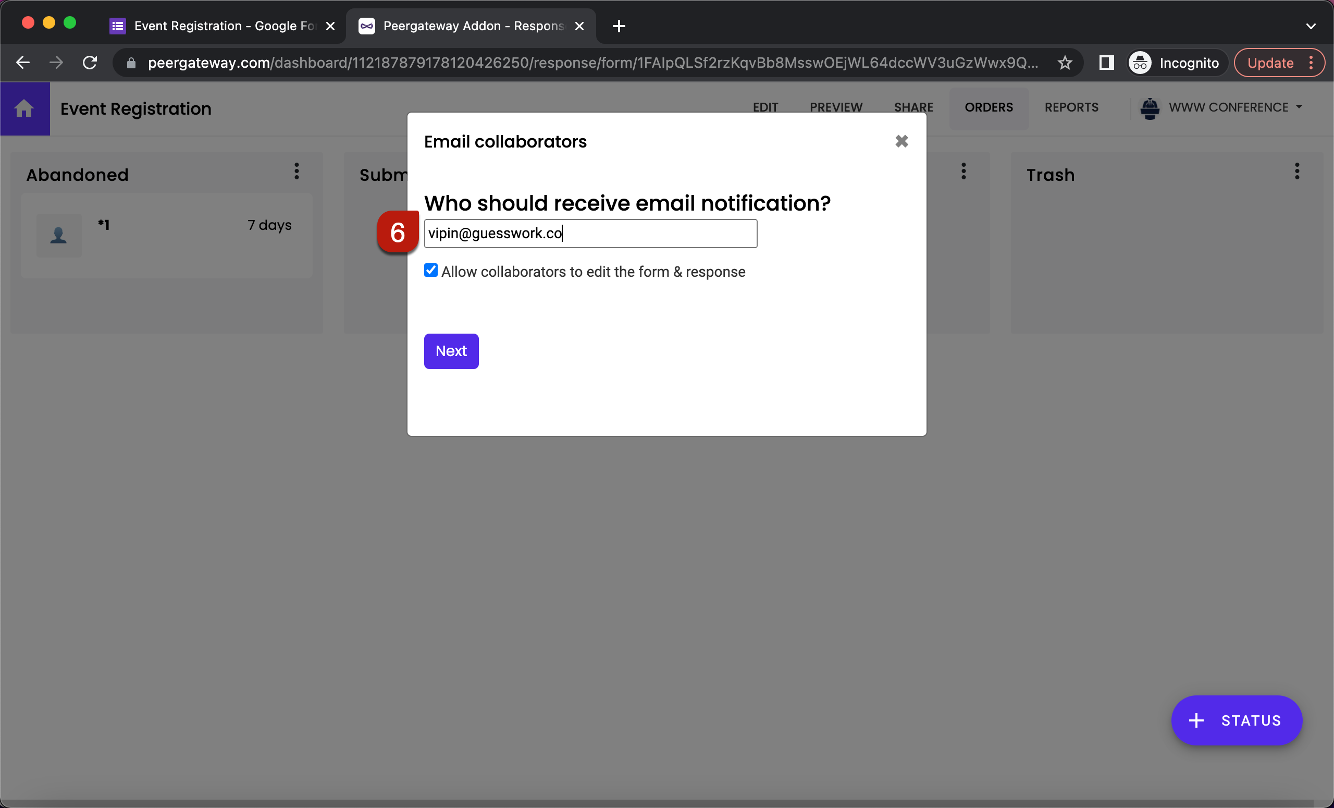This screenshot has width=1334, height=808.
Task: Click the Next button in the dialog
Action: click(x=451, y=351)
